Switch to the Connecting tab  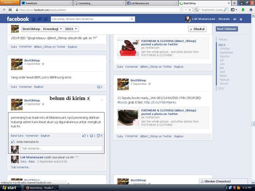(99, 3)
